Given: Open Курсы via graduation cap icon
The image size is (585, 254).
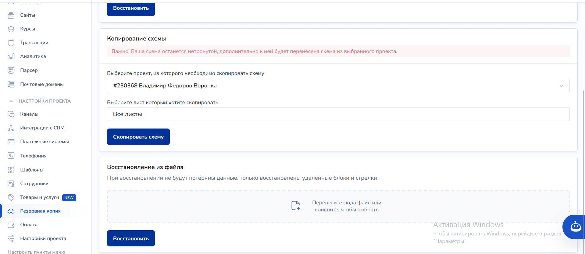Looking at the screenshot, I should (11, 29).
